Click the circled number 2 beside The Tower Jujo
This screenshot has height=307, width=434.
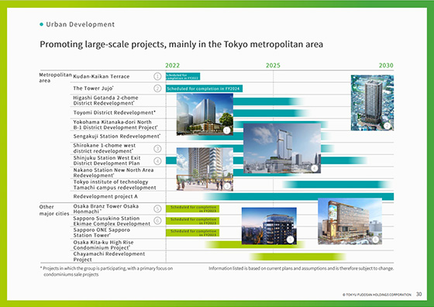[157, 88]
